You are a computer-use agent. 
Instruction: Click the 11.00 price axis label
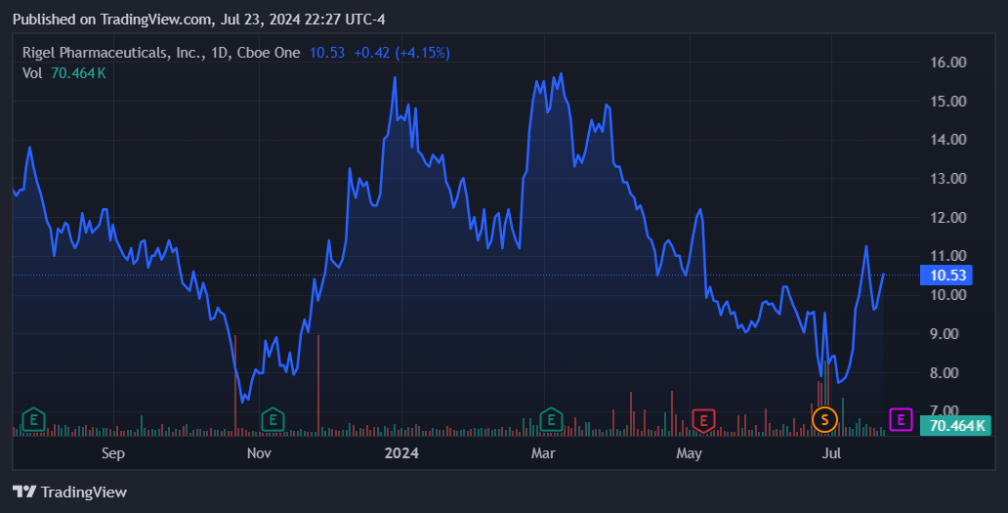(948, 256)
